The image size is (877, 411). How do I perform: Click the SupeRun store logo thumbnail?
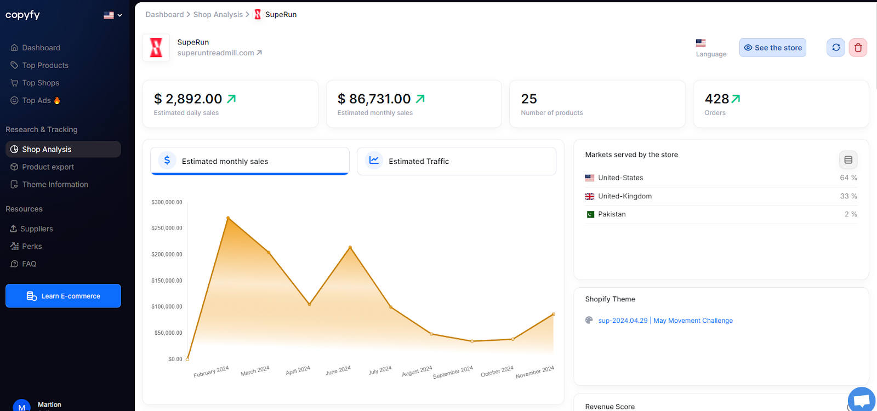(x=156, y=48)
